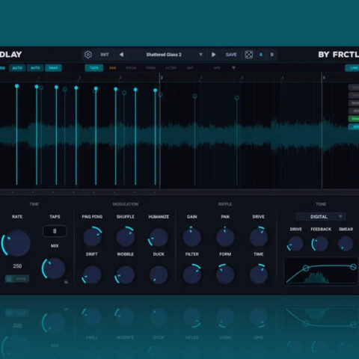Click the Ripple PAN knob
This screenshot has width=359, height=359.
(225, 237)
